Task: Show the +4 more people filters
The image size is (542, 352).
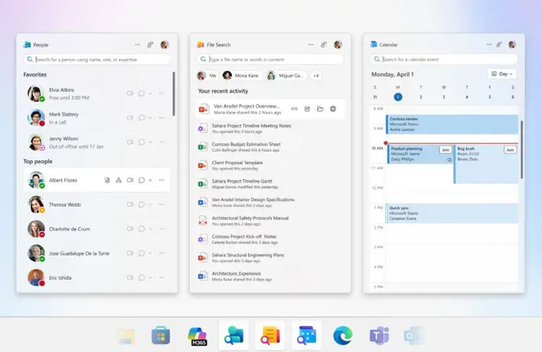Action: pyautogui.click(x=316, y=75)
